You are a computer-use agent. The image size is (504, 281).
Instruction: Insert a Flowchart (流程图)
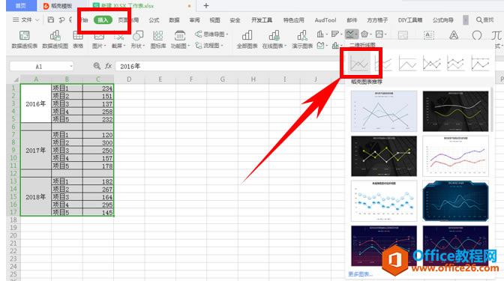(x=209, y=45)
